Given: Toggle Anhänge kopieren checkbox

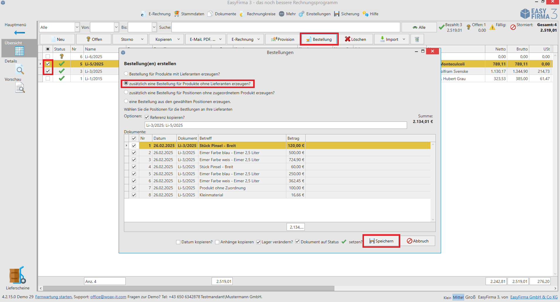Looking at the screenshot, I should coord(217,242).
